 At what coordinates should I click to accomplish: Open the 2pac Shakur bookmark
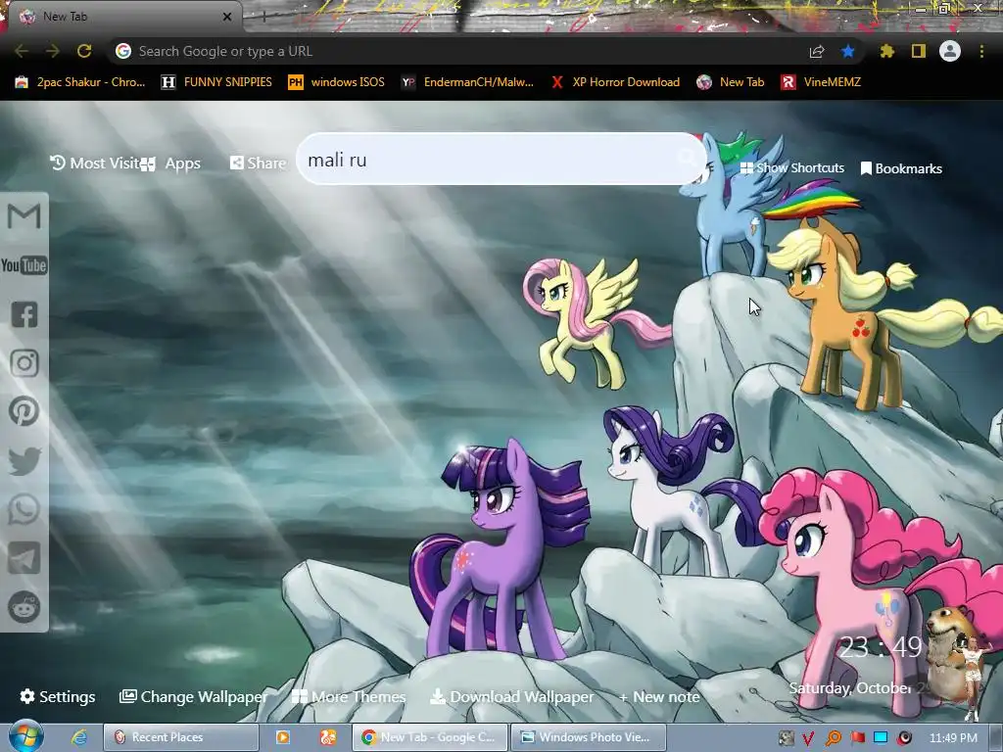point(80,82)
